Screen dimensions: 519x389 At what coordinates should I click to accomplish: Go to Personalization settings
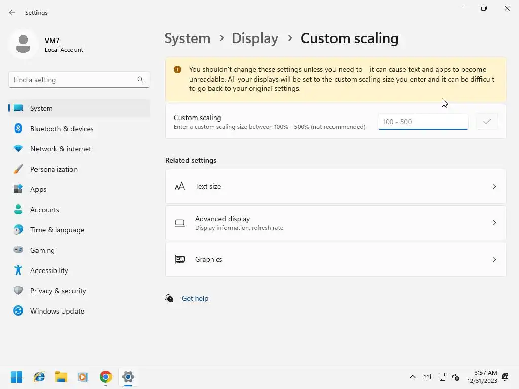coord(54,169)
